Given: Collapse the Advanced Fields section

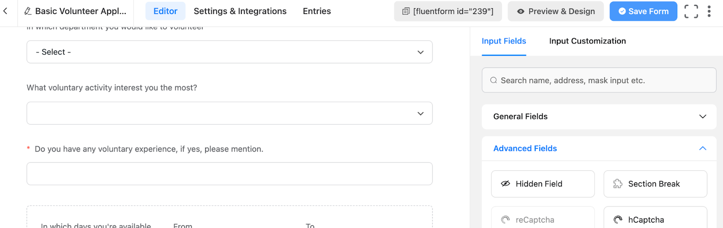Looking at the screenshot, I should point(599,149).
